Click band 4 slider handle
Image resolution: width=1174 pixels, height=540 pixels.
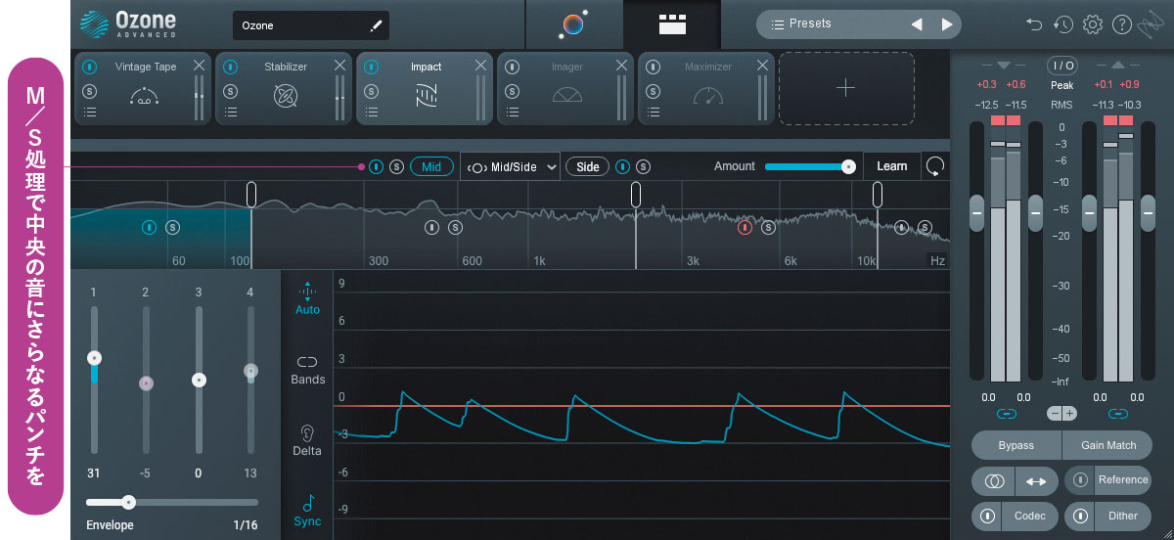coord(250,371)
